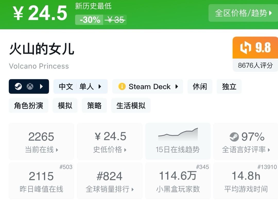Viewport: 278px width, 204px height.
Task: Open the 模拟 tag
Action: [65, 106]
